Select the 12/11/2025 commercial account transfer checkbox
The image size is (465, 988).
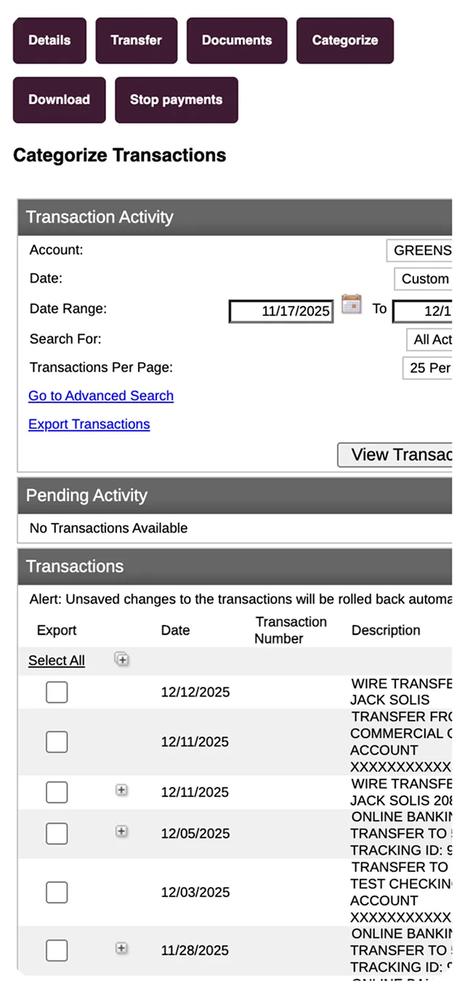(x=57, y=742)
